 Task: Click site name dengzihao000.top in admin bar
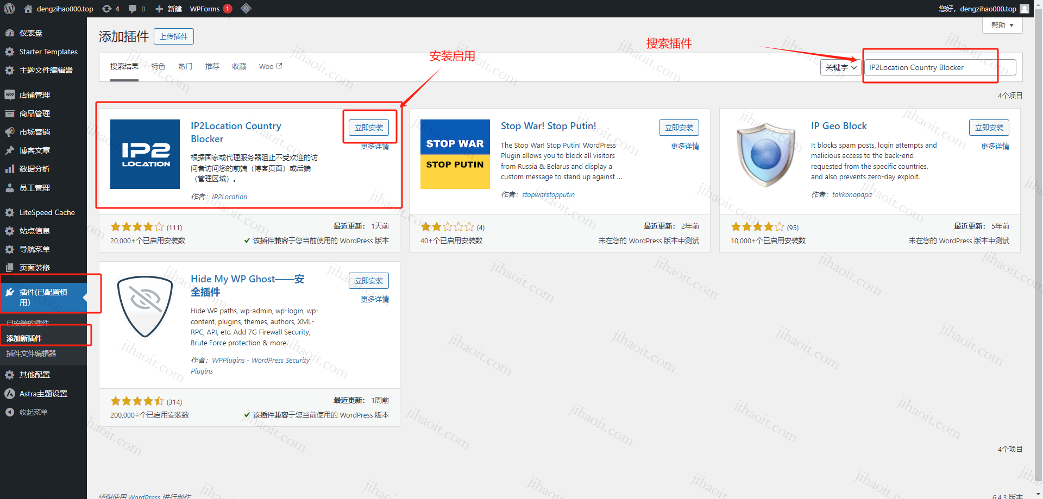59,9
